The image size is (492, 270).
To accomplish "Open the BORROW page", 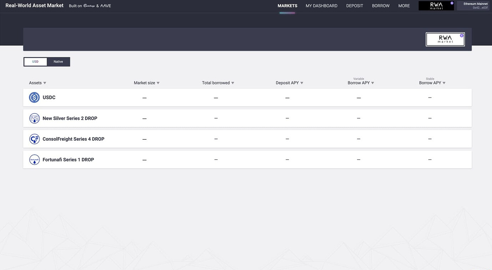I will click(381, 6).
